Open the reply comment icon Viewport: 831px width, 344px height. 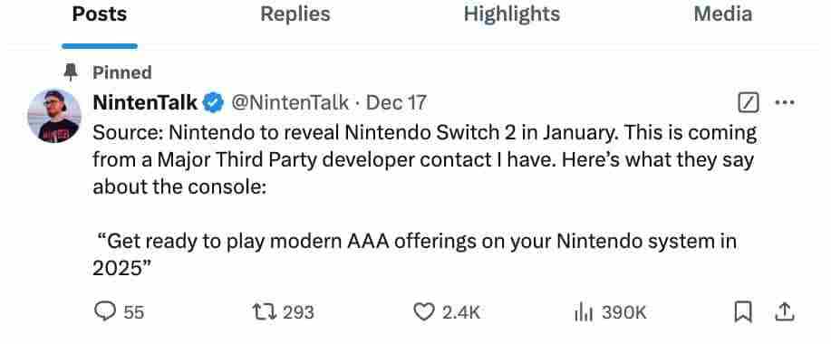(x=105, y=311)
